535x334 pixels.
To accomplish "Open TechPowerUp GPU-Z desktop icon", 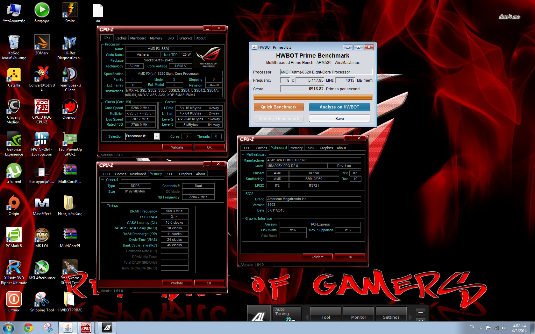I will pos(70,143).
